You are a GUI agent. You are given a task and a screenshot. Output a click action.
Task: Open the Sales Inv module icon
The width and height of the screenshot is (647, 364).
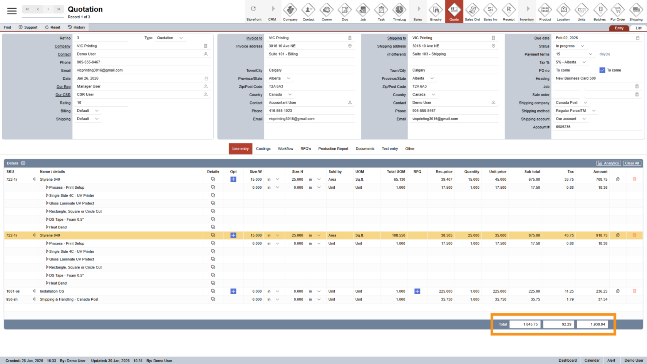point(490,12)
